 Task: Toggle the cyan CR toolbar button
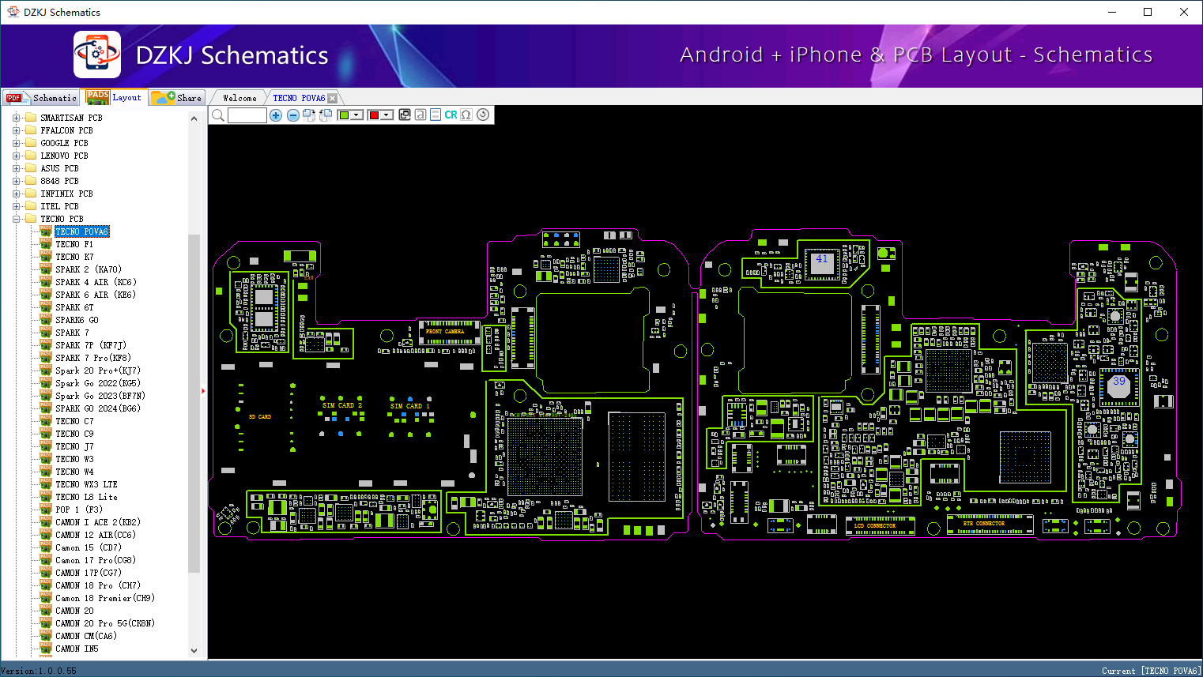click(x=451, y=115)
